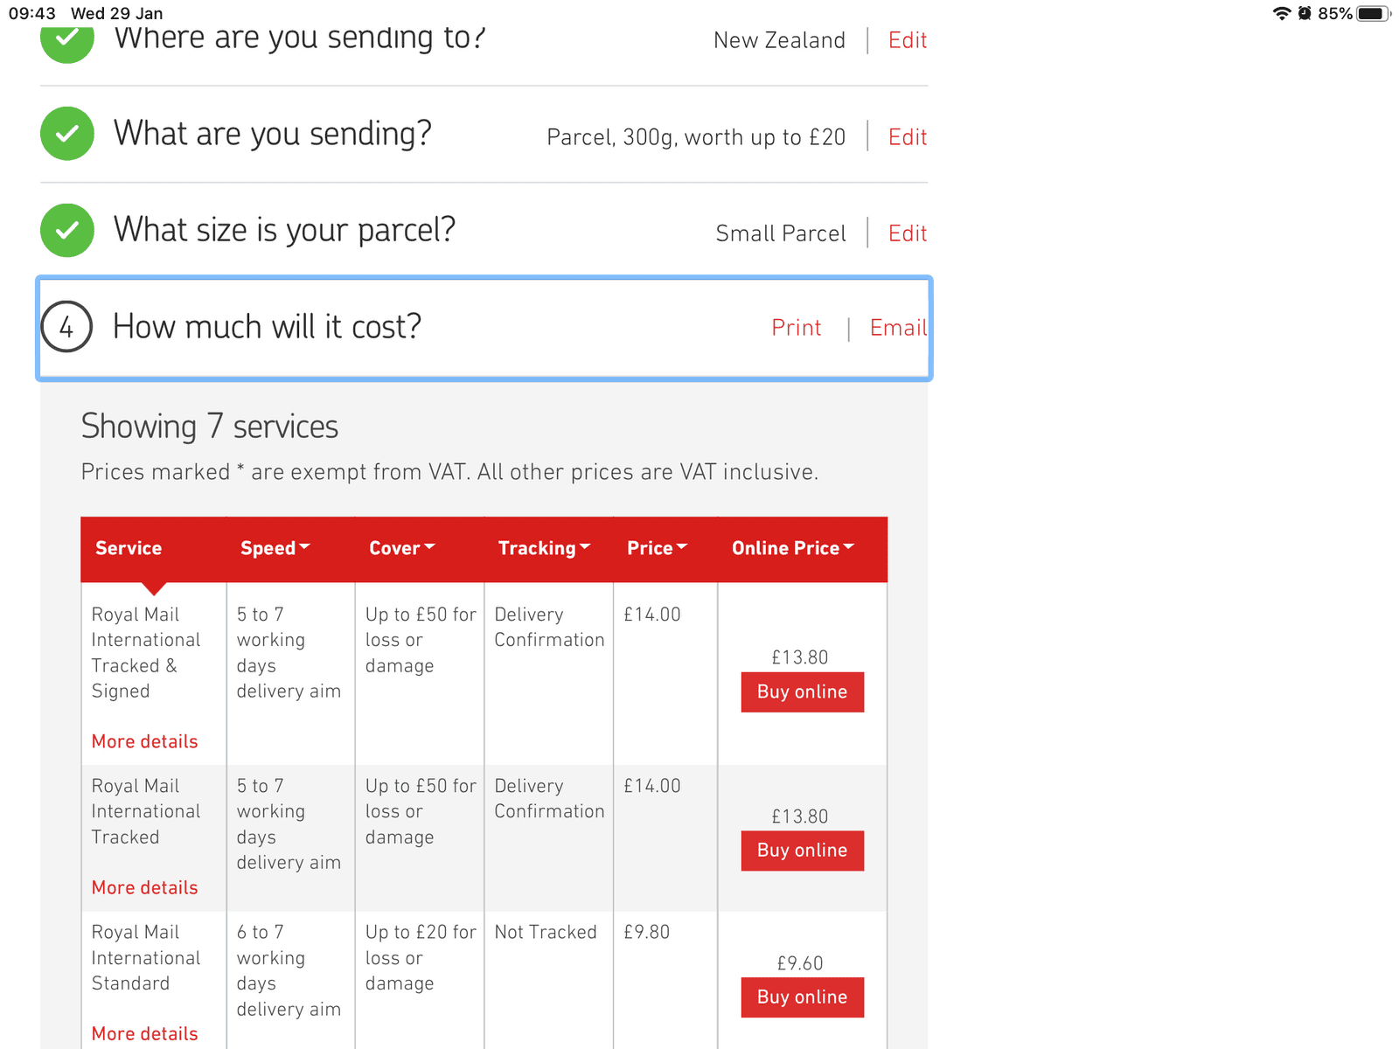This screenshot has width=1399, height=1049.
Task: Tap 'Royal Mail International Standard' service name
Action: (146, 958)
